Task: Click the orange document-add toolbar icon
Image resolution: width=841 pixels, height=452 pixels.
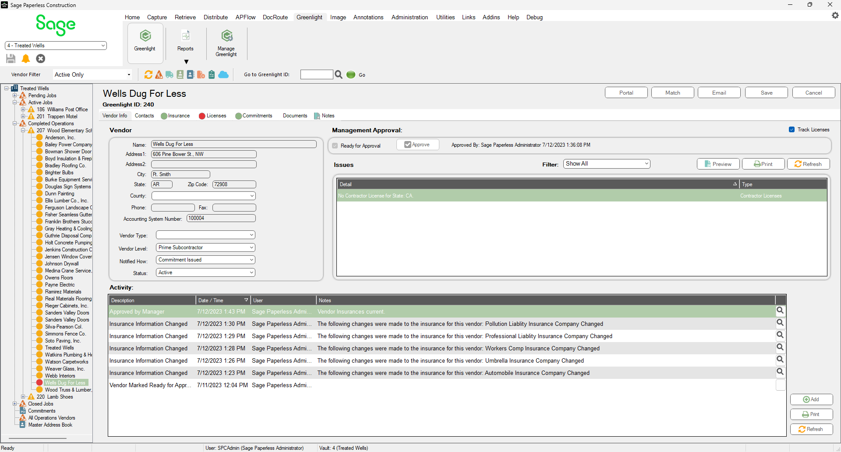Action: point(201,75)
